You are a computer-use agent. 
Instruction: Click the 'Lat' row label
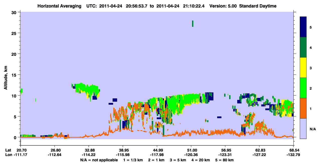[x=8, y=150]
